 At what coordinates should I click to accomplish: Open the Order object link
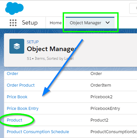(x=13, y=74)
